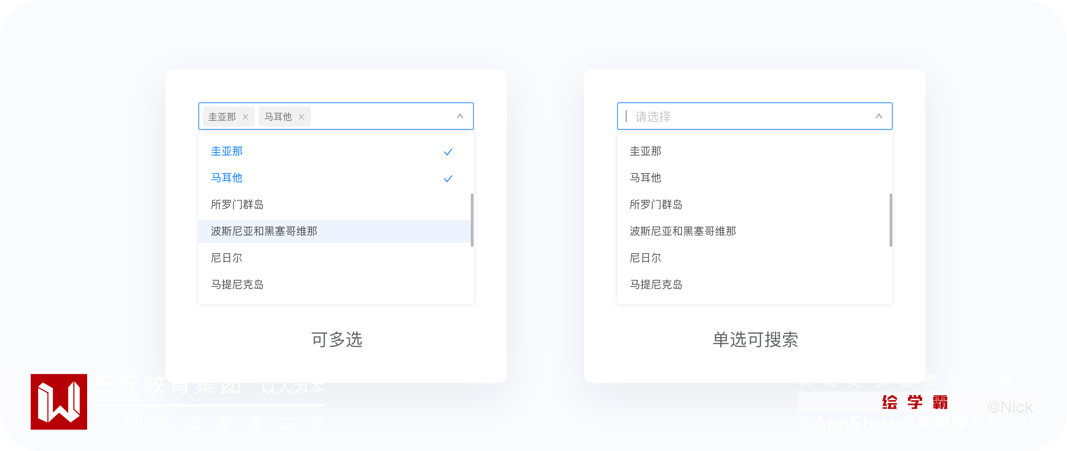Screen dimensions: 1067x451
Task: Choose 波斯尼亚和黑塞哥维那 in the searchable list
Action: tap(753, 231)
